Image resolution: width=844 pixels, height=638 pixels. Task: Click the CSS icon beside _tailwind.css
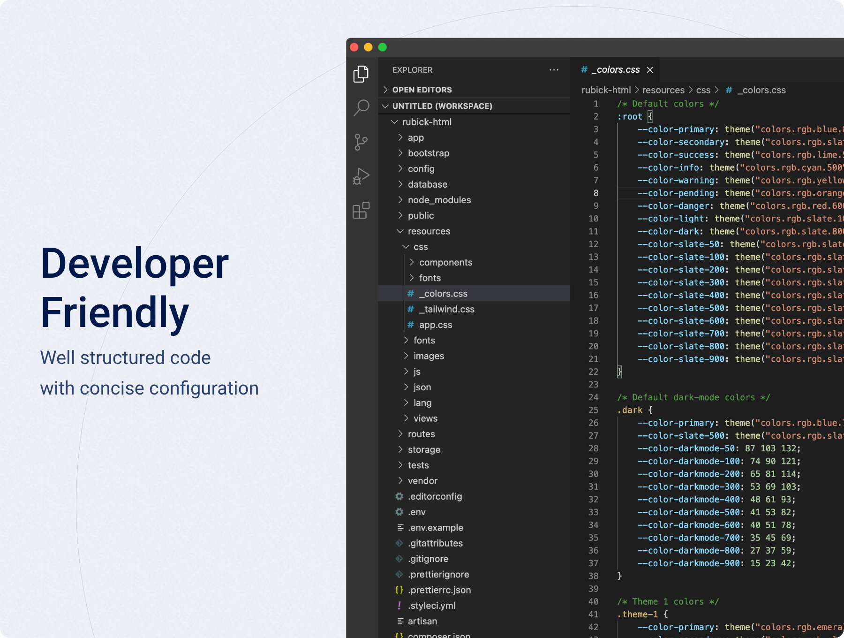tap(410, 309)
